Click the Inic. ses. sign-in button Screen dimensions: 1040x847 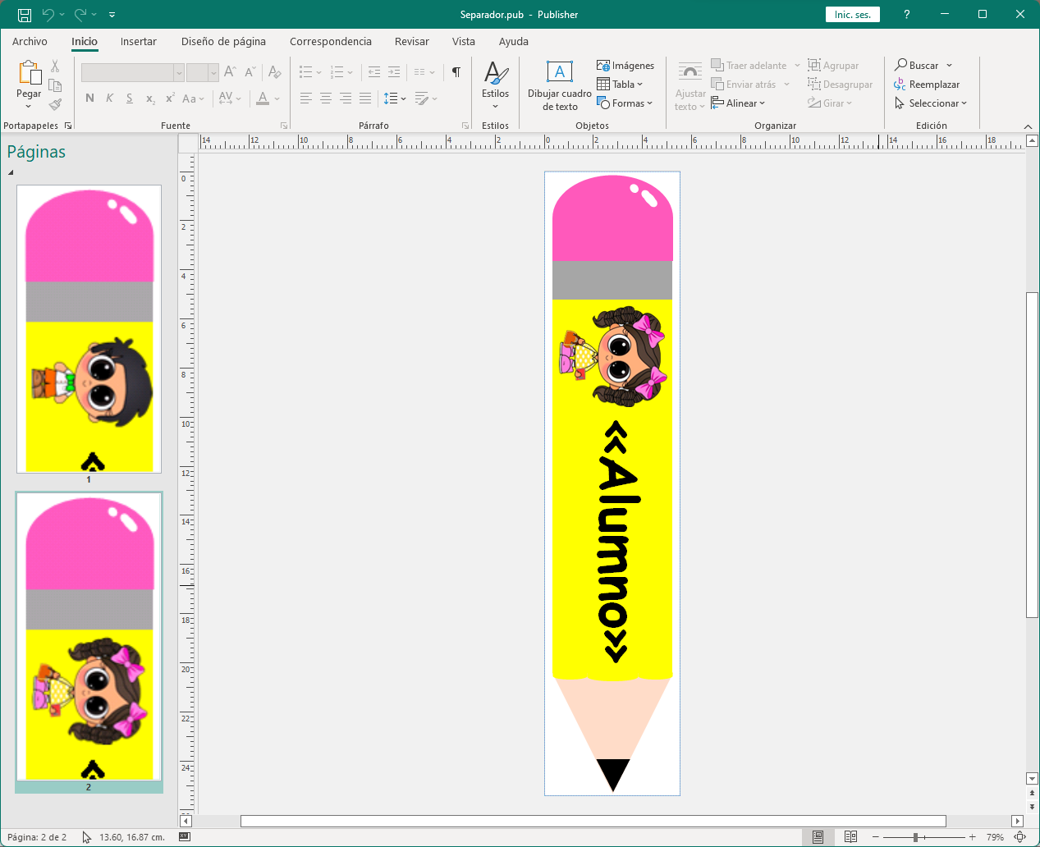[852, 15]
